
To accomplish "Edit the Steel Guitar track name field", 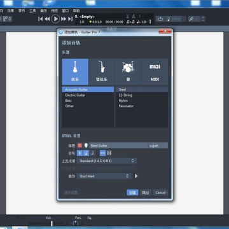I will 118,146.
